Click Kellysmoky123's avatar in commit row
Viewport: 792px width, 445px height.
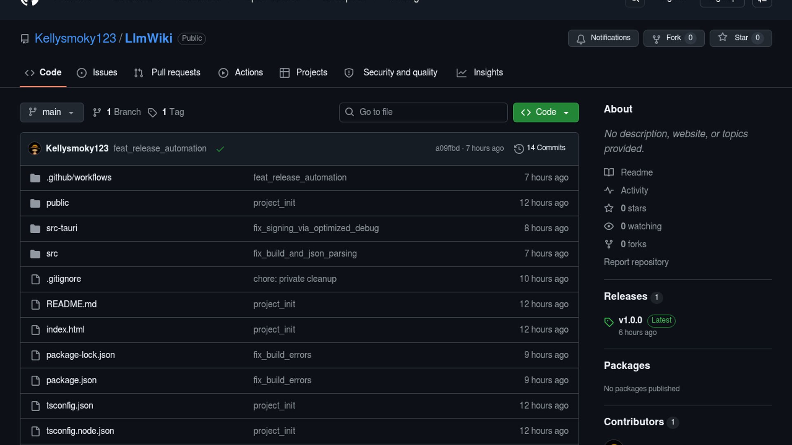pos(35,148)
